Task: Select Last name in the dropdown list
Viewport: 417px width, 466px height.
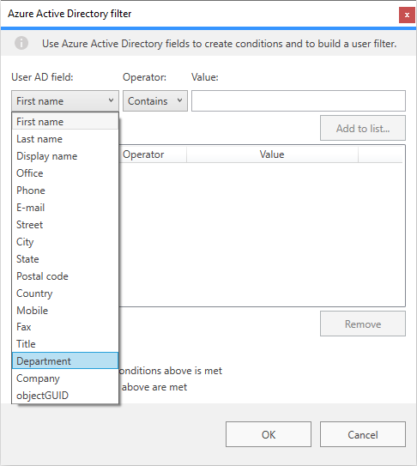Action: point(65,139)
